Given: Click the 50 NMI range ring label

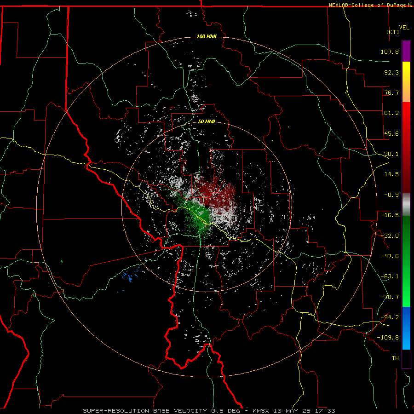Looking at the screenshot, I should point(207,122).
